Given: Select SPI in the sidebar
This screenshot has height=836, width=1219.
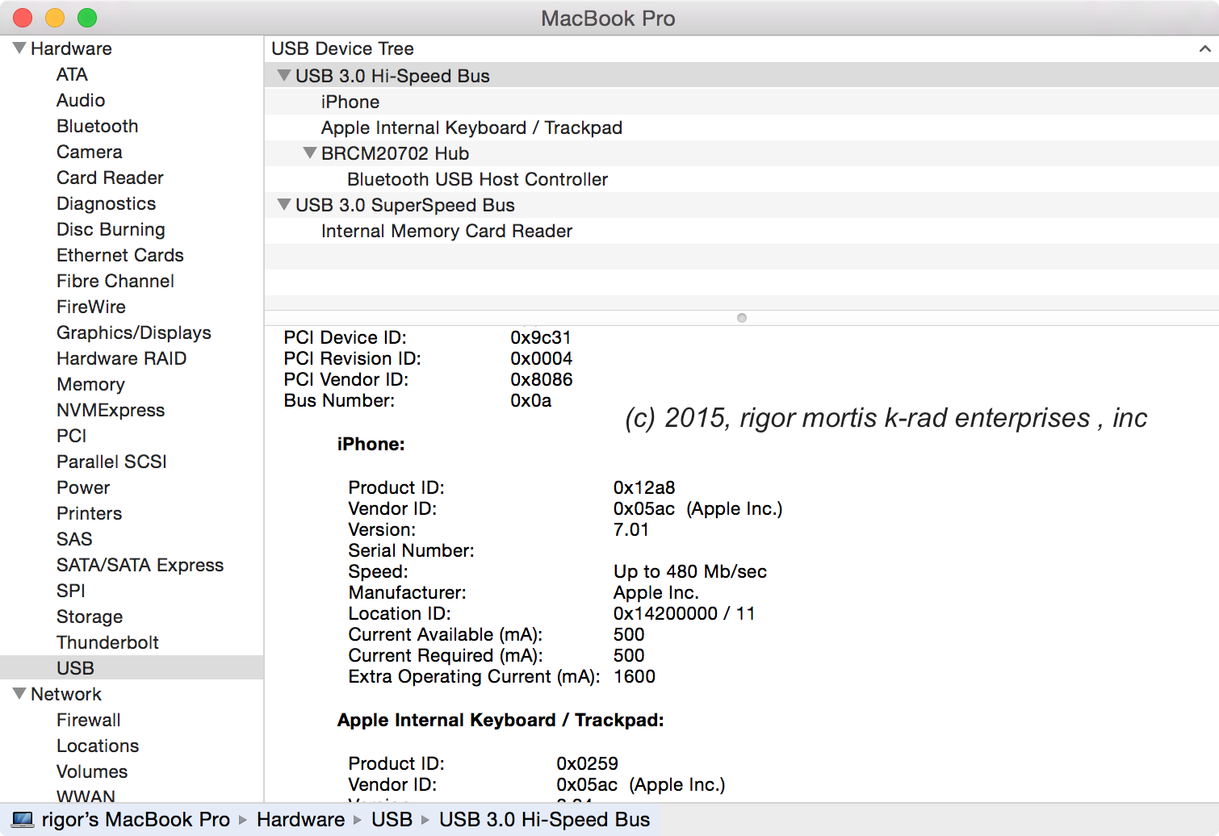Looking at the screenshot, I should [x=71, y=591].
